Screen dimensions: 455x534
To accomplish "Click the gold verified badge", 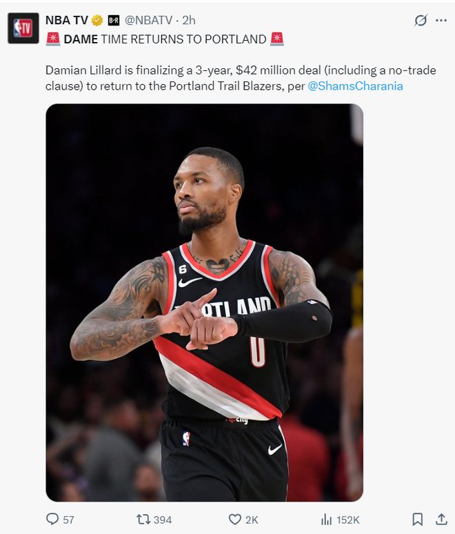I will coord(97,21).
